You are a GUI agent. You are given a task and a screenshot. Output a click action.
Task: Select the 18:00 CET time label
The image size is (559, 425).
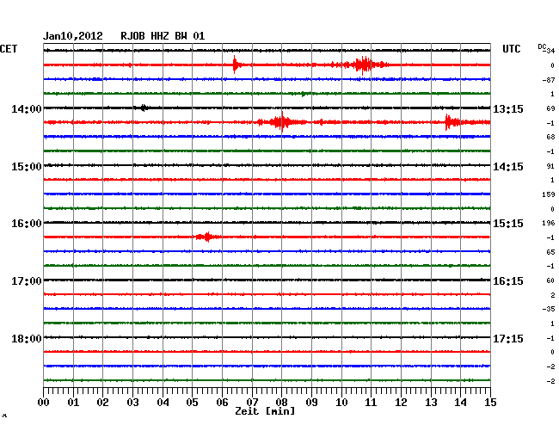coord(27,338)
